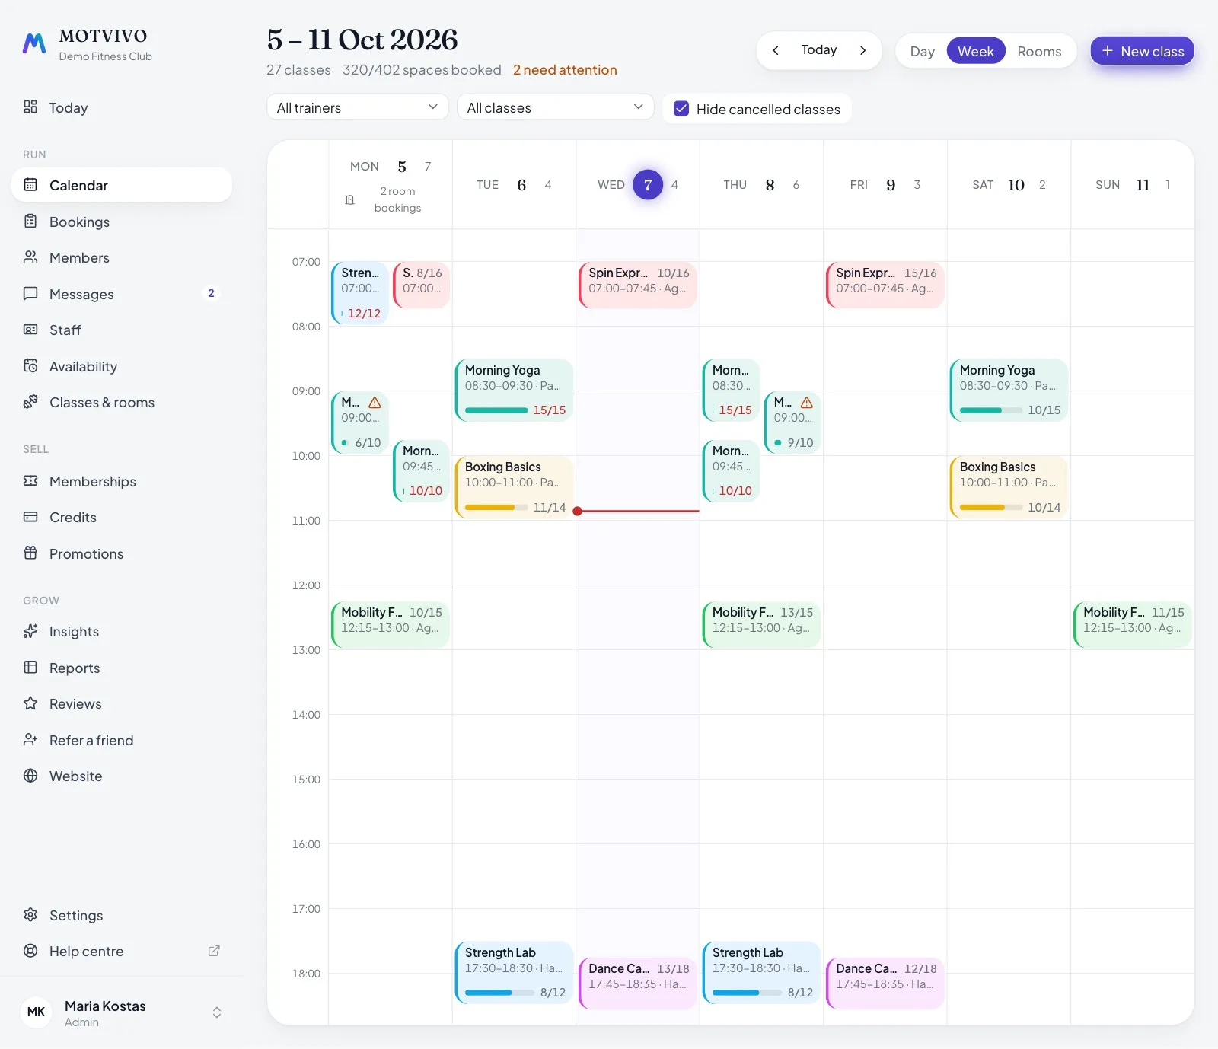Click the Members people icon
Viewport: 1218px width, 1049px height.
click(x=30, y=257)
